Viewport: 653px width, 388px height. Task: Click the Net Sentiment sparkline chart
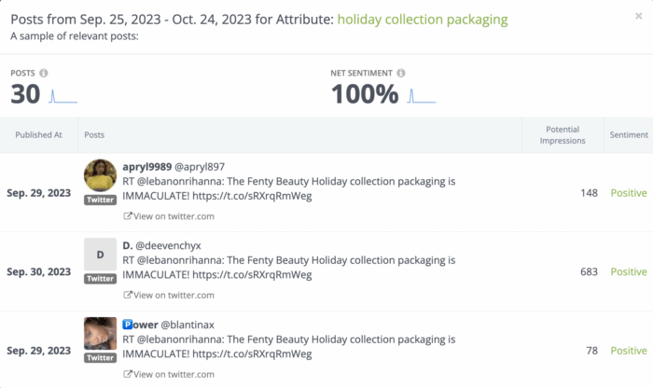click(422, 96)
